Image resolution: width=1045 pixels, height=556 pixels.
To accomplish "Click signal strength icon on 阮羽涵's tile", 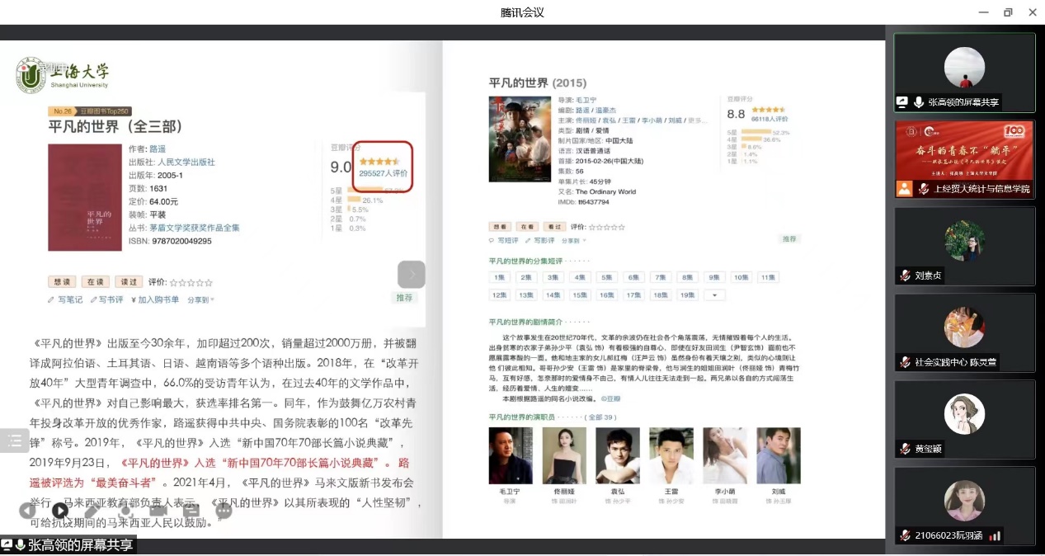I will click(995, 535).
